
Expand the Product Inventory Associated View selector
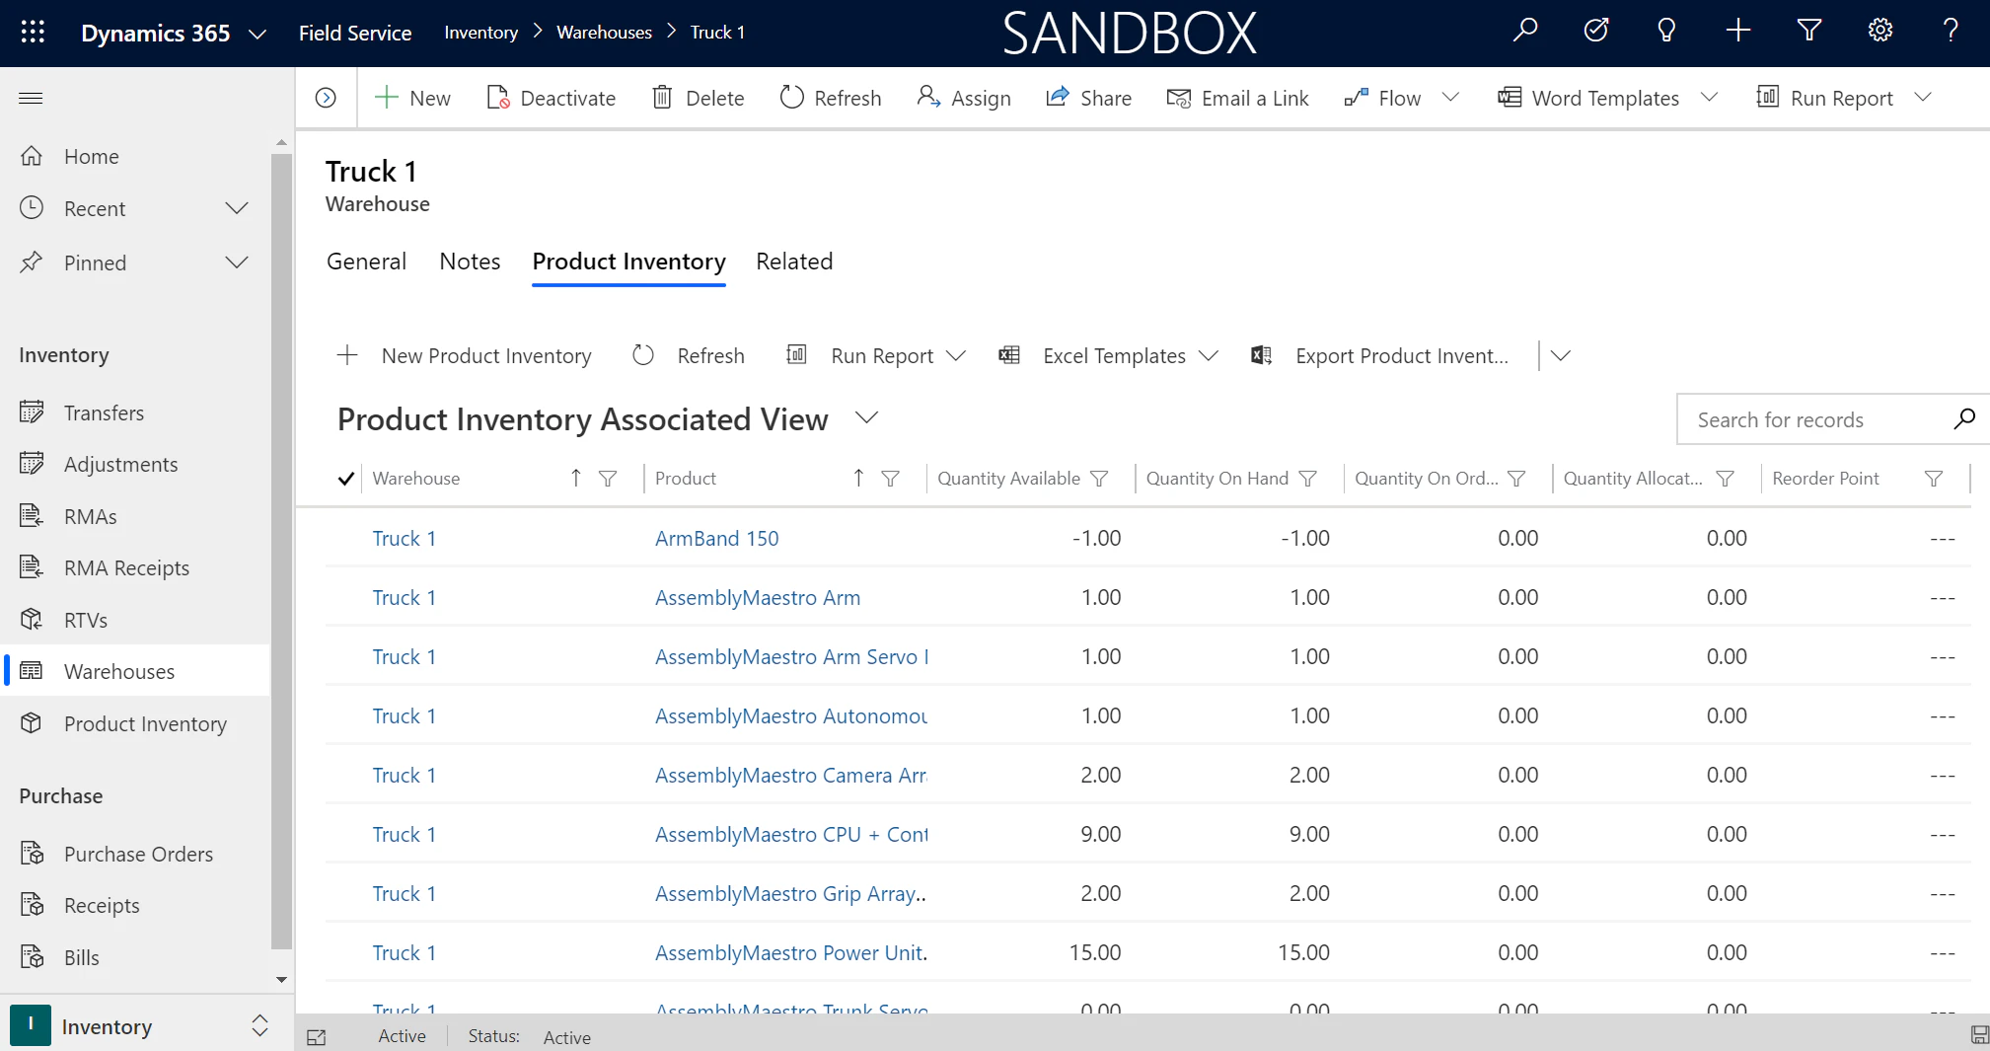click(x=866, y=417)
